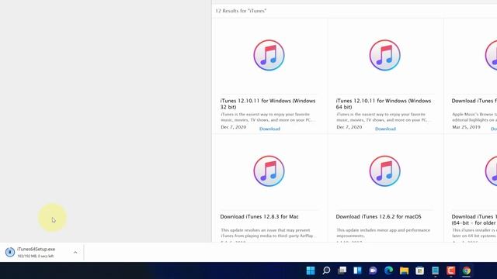Click the iTunes 12.6.2 for macOS icon
Image resolution: width=497 pixels, height=279 pixels.
(x=385, y=170)
